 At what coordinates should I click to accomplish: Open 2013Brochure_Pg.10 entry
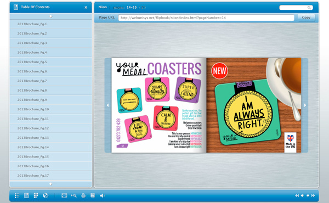point(50,109)
